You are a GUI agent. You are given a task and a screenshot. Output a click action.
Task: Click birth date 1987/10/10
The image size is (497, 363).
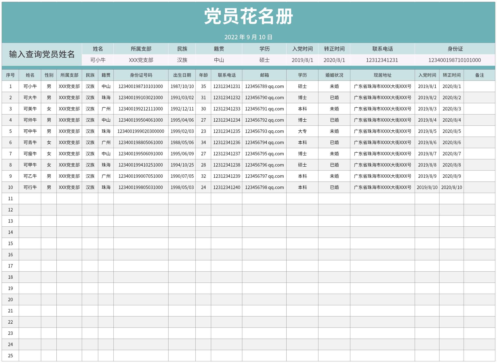[182, 86]
